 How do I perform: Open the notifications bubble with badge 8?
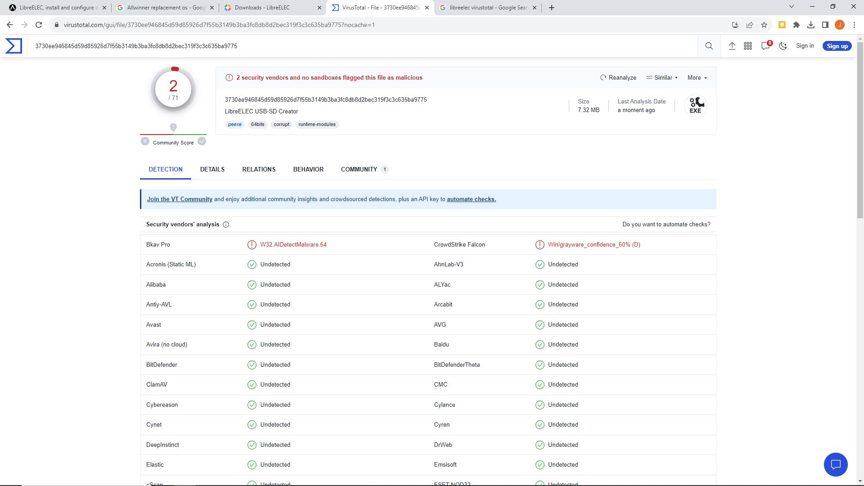(x=766, y=45)
